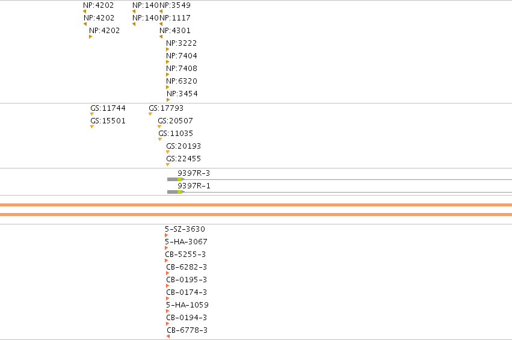Open the CB-0195-3 feature label
This screenshot has height=340, width=512.
coord(187,280)
